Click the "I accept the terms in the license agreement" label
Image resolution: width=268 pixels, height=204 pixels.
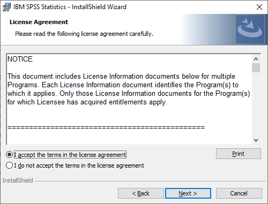click(70, 155)
